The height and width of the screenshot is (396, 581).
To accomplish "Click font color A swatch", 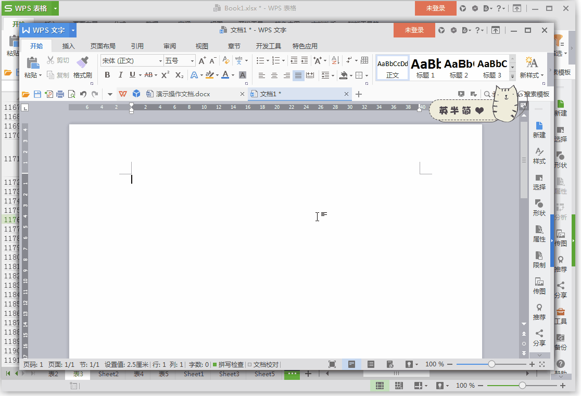I will pos(225,75).
